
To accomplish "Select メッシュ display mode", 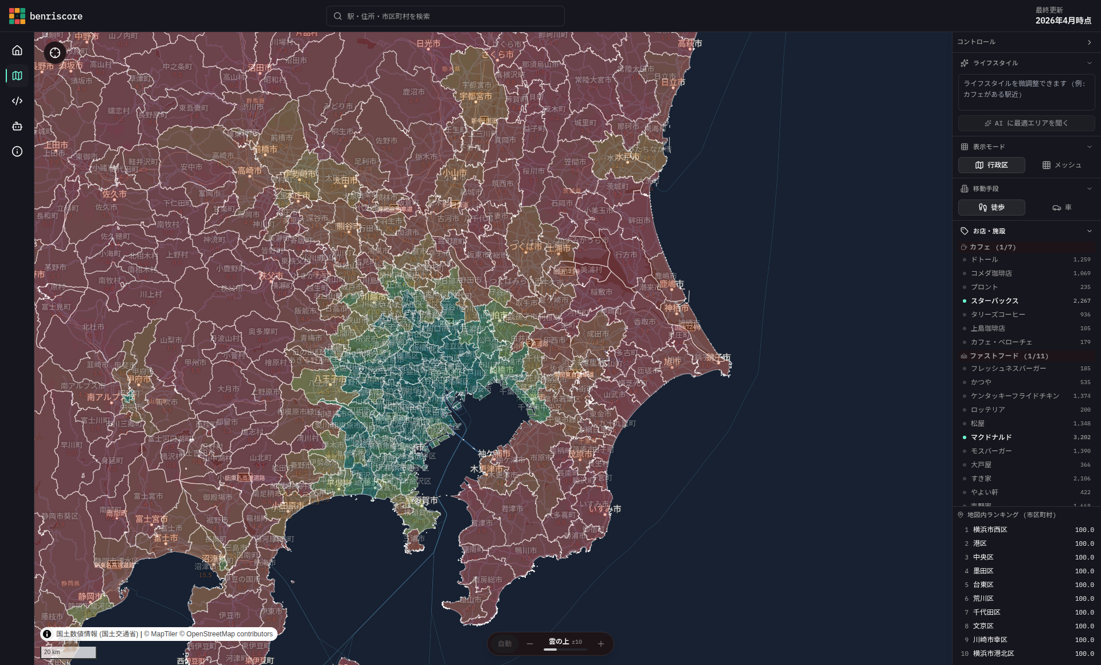I will click(x=1061, y=165).
